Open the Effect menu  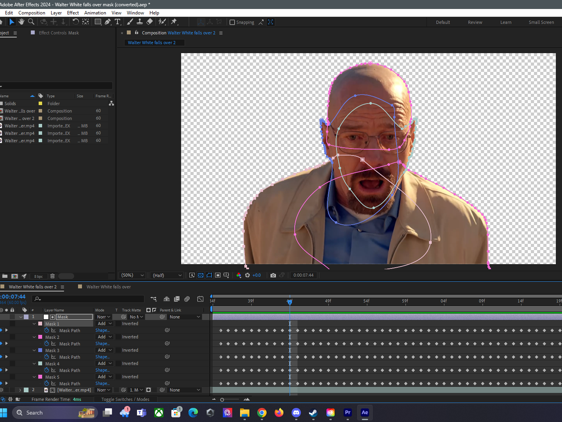coord(73,13)
